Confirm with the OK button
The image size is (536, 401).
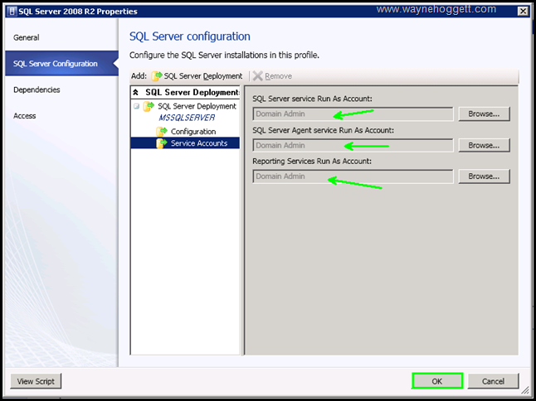coord(437,381)
